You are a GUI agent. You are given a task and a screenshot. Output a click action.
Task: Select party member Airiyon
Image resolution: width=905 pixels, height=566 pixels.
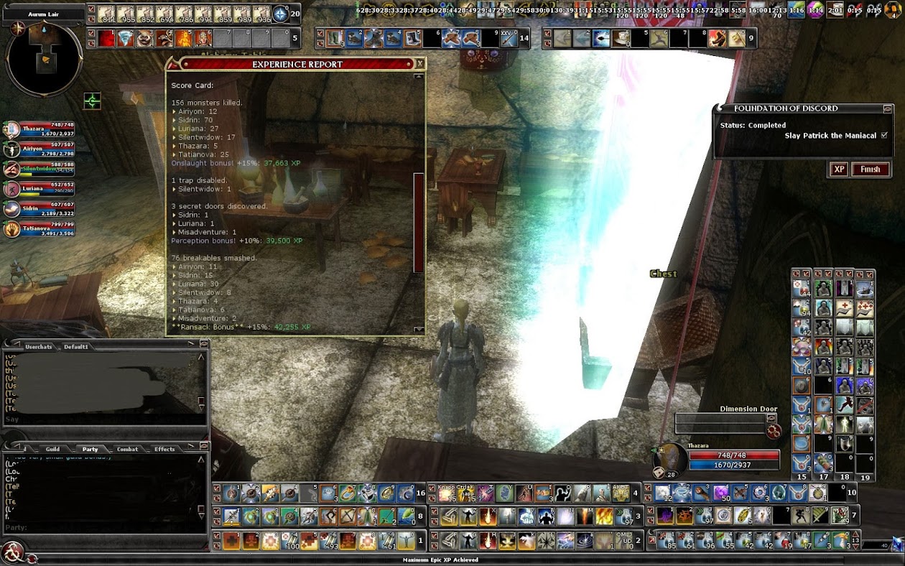[40, 149]
